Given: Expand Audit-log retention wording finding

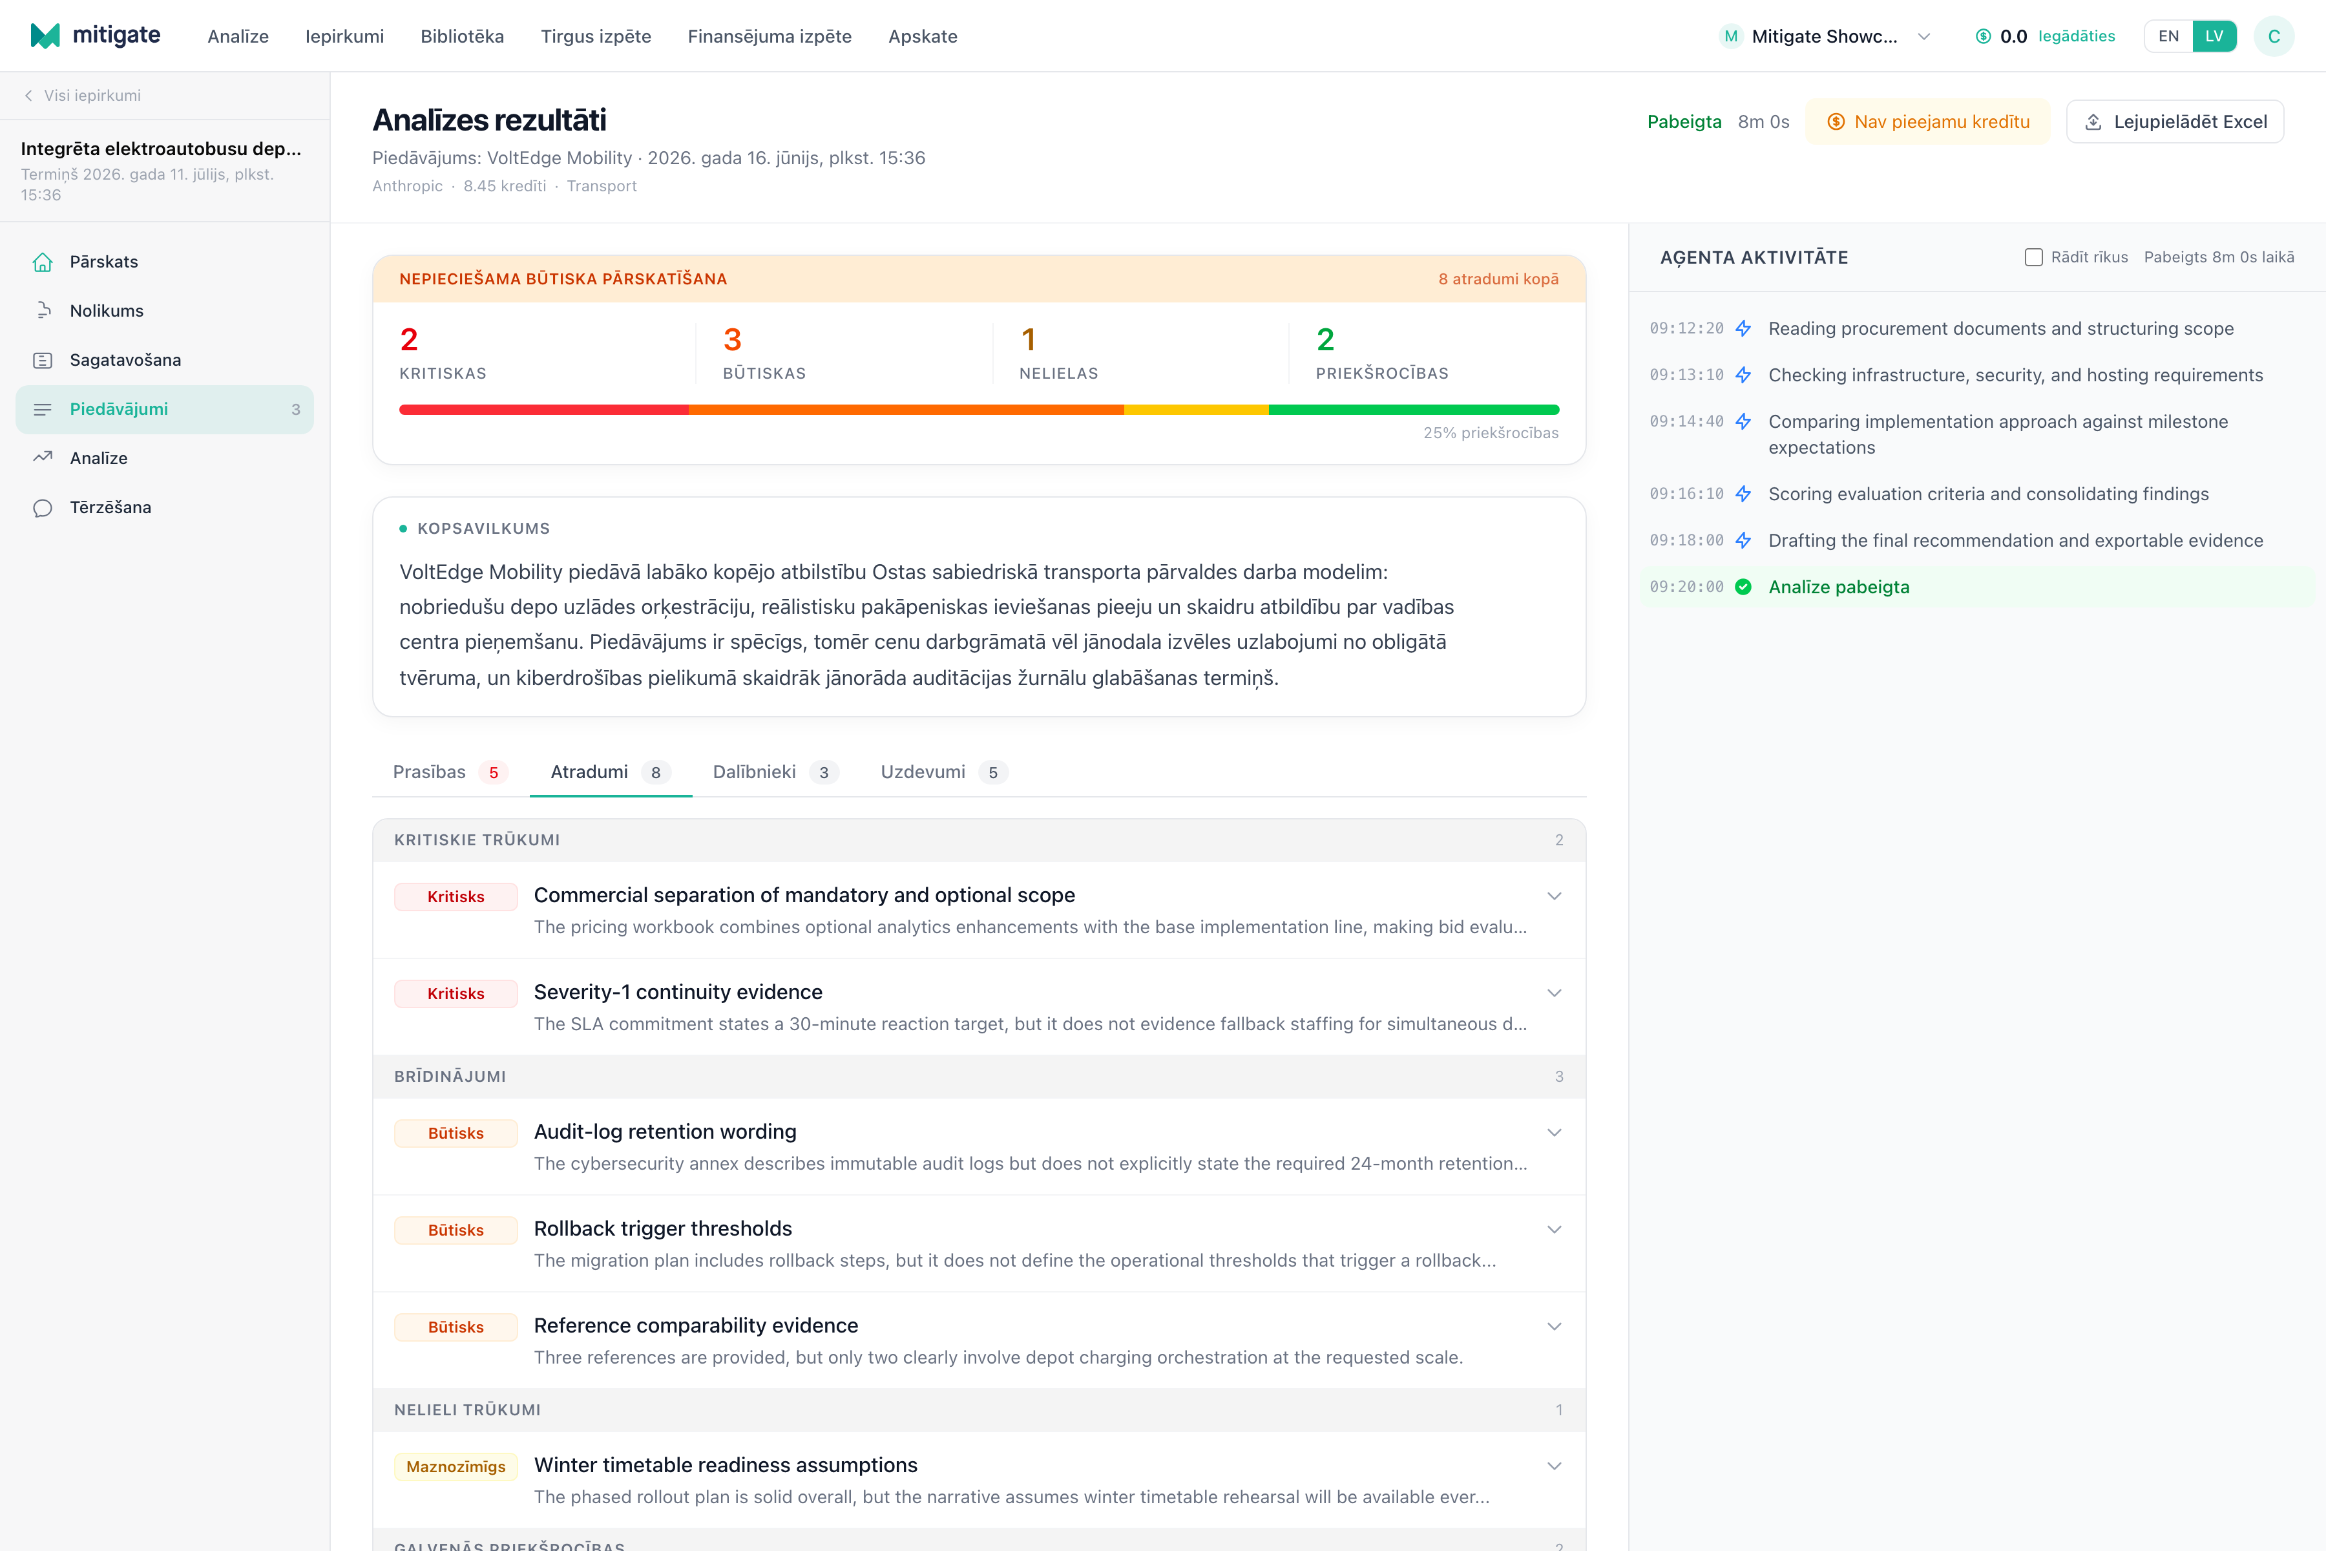Looking at the screenshot, I should coord(1554,1133).
